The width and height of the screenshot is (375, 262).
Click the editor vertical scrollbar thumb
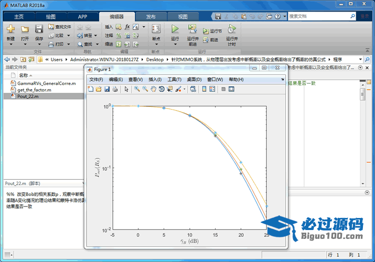click(x=363, y=94)
